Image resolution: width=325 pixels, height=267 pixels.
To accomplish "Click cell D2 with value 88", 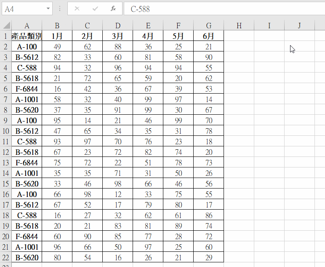I will [x=118, y=46].
